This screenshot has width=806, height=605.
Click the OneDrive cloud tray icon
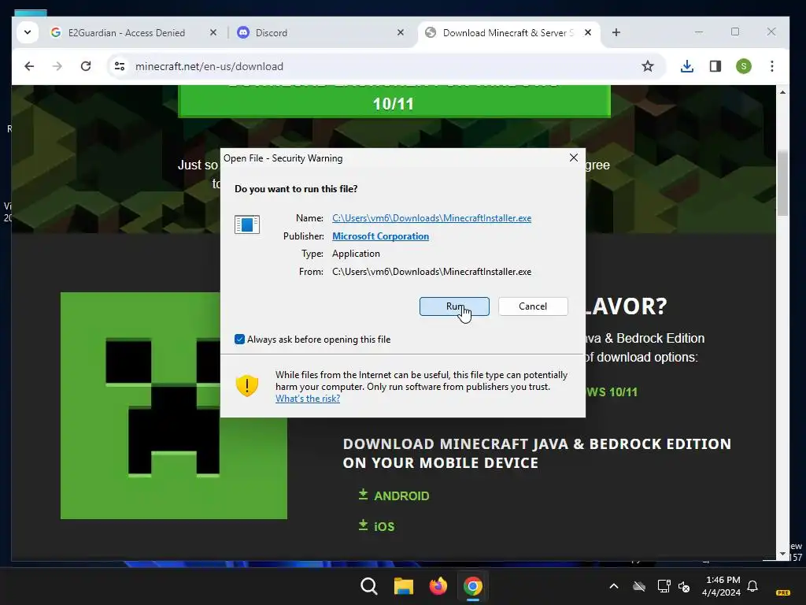[x=639, y=586]
